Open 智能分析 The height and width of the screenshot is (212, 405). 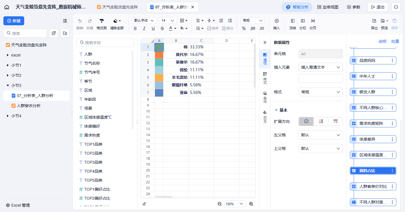click(x=297, y=7)
